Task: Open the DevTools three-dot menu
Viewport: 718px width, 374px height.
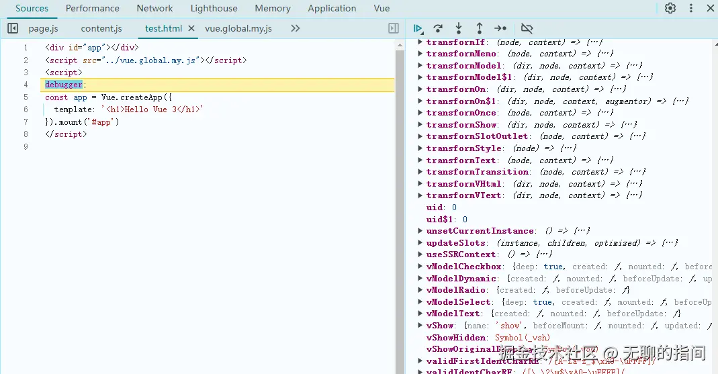Action: 691,9
